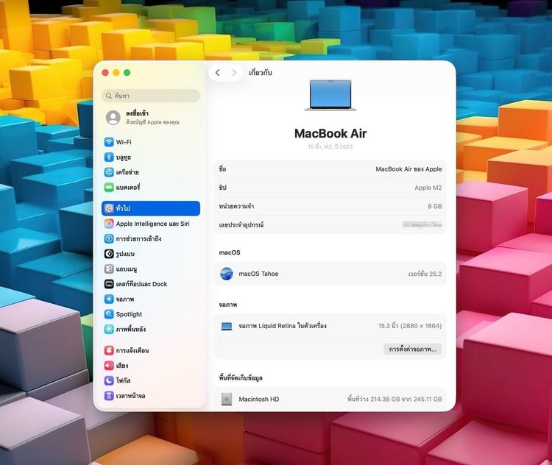Click the ชิป (chip) row label
The height and width of the screenshot is (465, 552).
click(x=222, y=188)
